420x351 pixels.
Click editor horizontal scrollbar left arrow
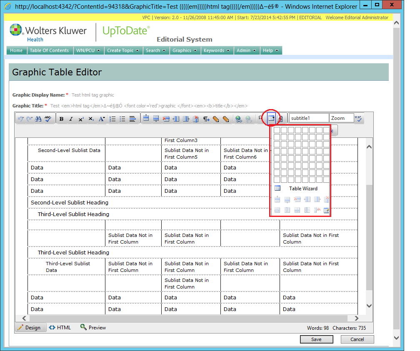coord(24,318)
